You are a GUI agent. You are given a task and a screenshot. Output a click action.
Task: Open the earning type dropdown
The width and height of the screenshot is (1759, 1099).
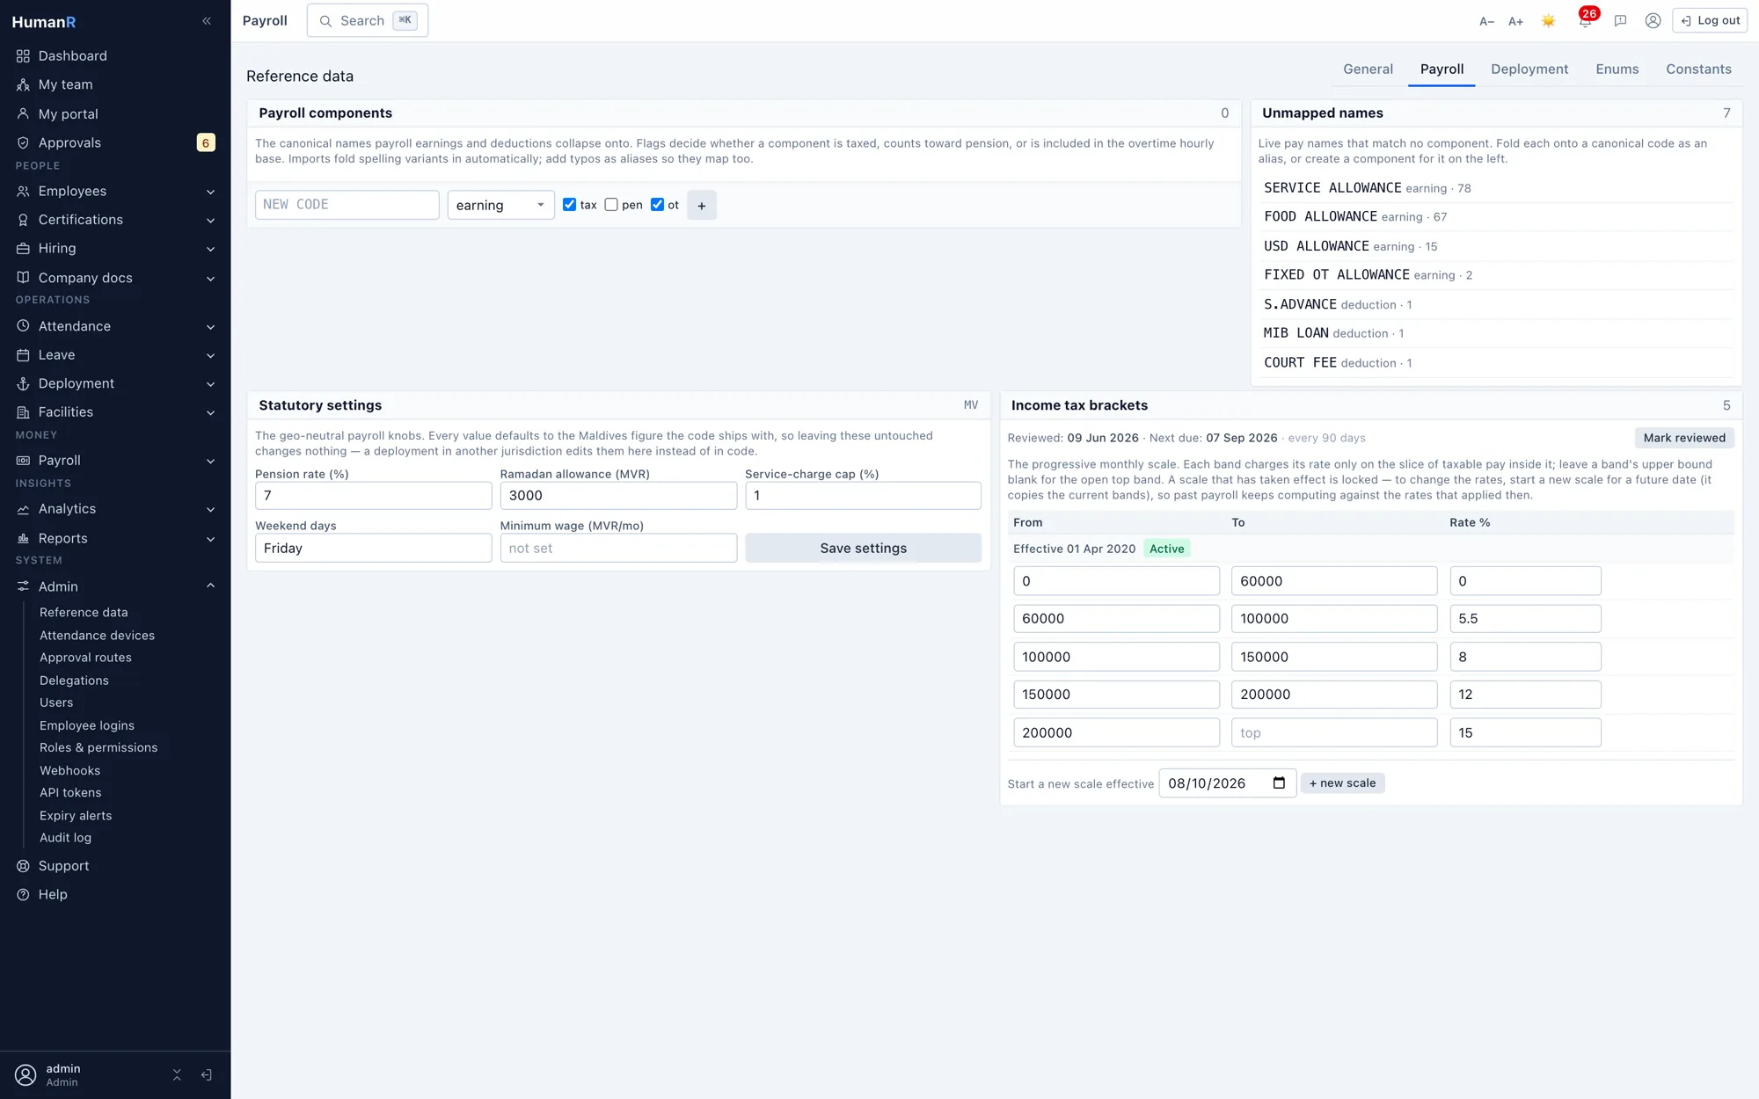coord(500,205)
